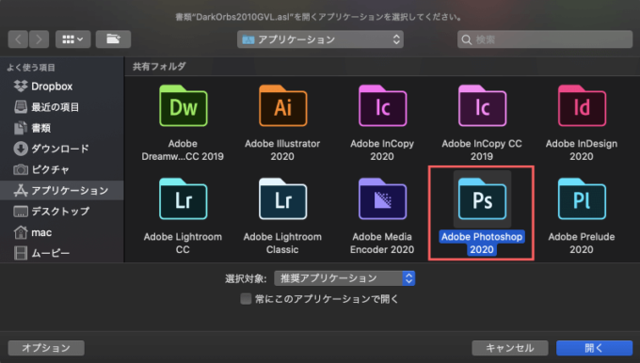Click the キャンセル button
The width and height of the screenshot is (640, 363).
point(510,348)
